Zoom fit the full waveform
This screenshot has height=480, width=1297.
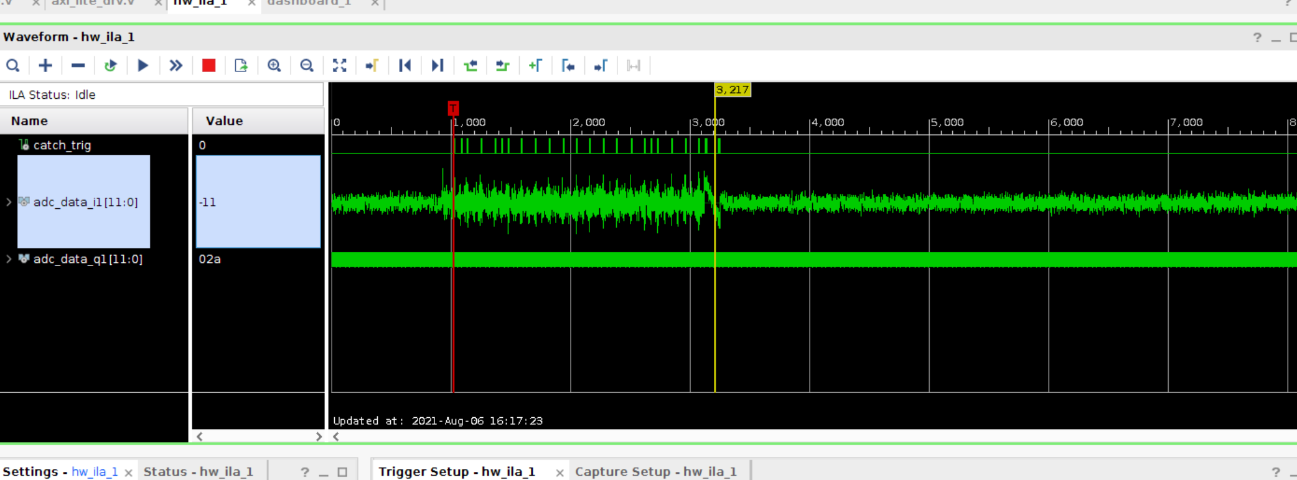coord(339,65)
